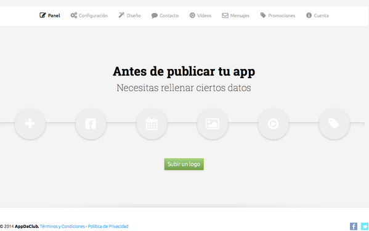Click subtitle Necesitas rellenar ciertos datos
This screenshot has width=369, height=231.
tap(184, 87)
